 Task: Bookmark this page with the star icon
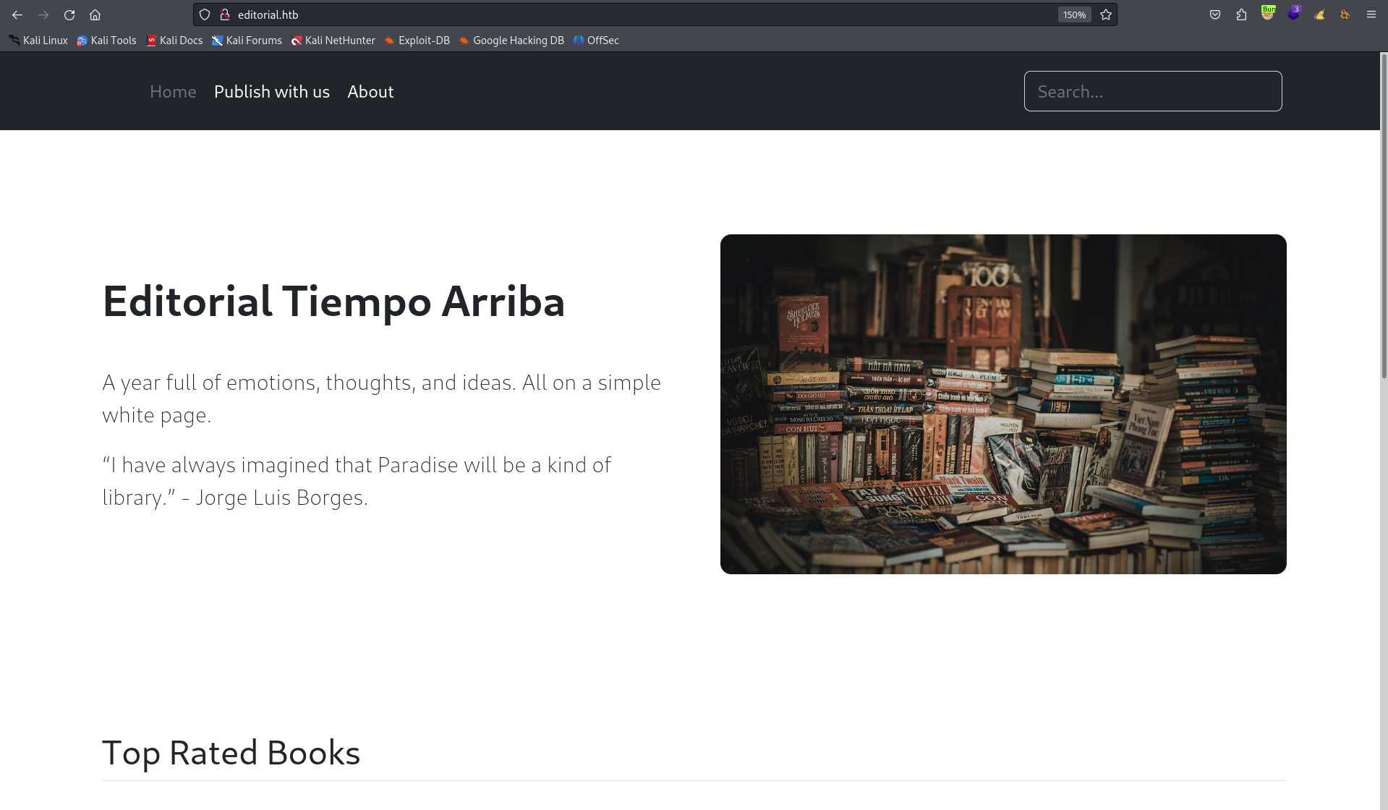(1106, 14)
